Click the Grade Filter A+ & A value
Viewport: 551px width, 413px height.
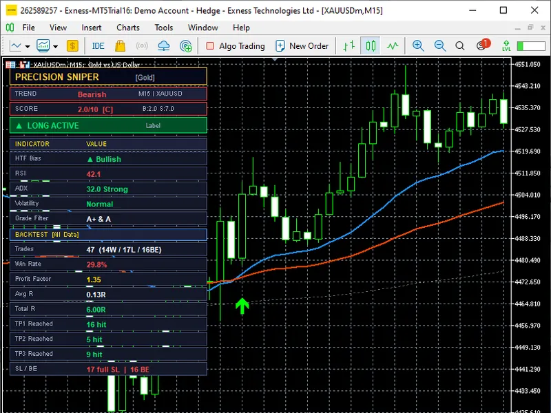click(98, 219)
